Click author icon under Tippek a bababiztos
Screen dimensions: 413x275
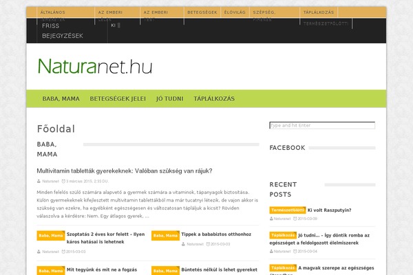pos(183,244)
